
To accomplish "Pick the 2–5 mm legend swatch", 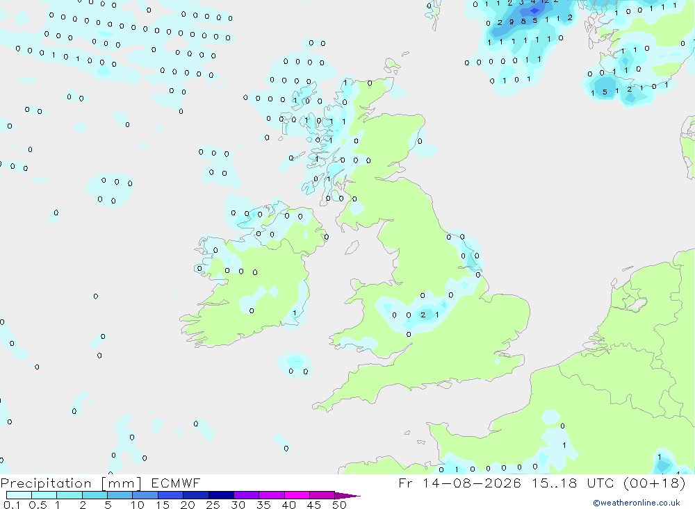I will [95, 495].
